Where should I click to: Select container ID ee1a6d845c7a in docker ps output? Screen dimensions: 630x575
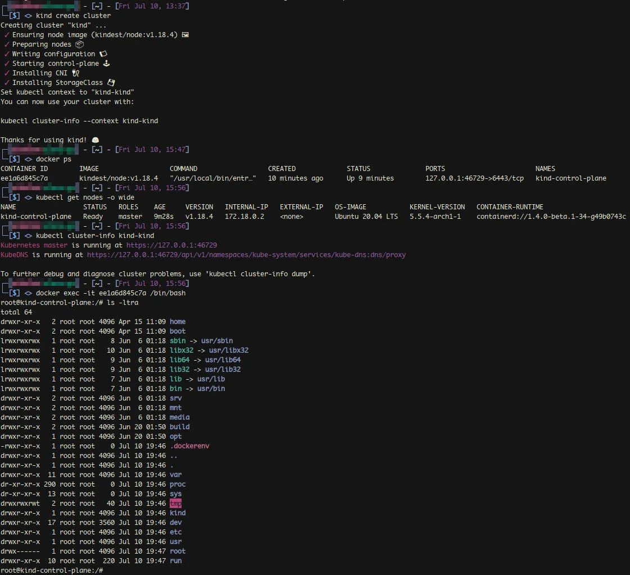click(x=24, y=178)
